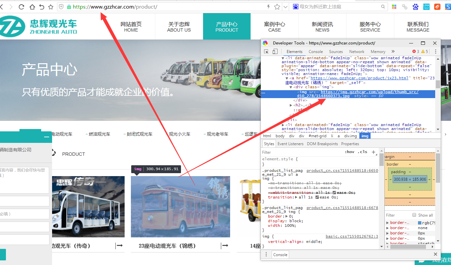Expand the transition property value in Styles

296,197
